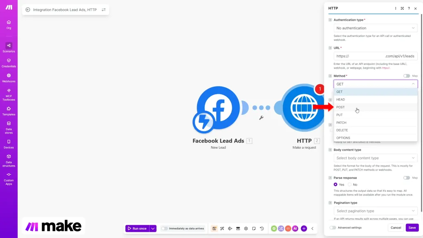Collapse the Method dropdown showing GET
The image size is (423, 238).
[375, 84]
